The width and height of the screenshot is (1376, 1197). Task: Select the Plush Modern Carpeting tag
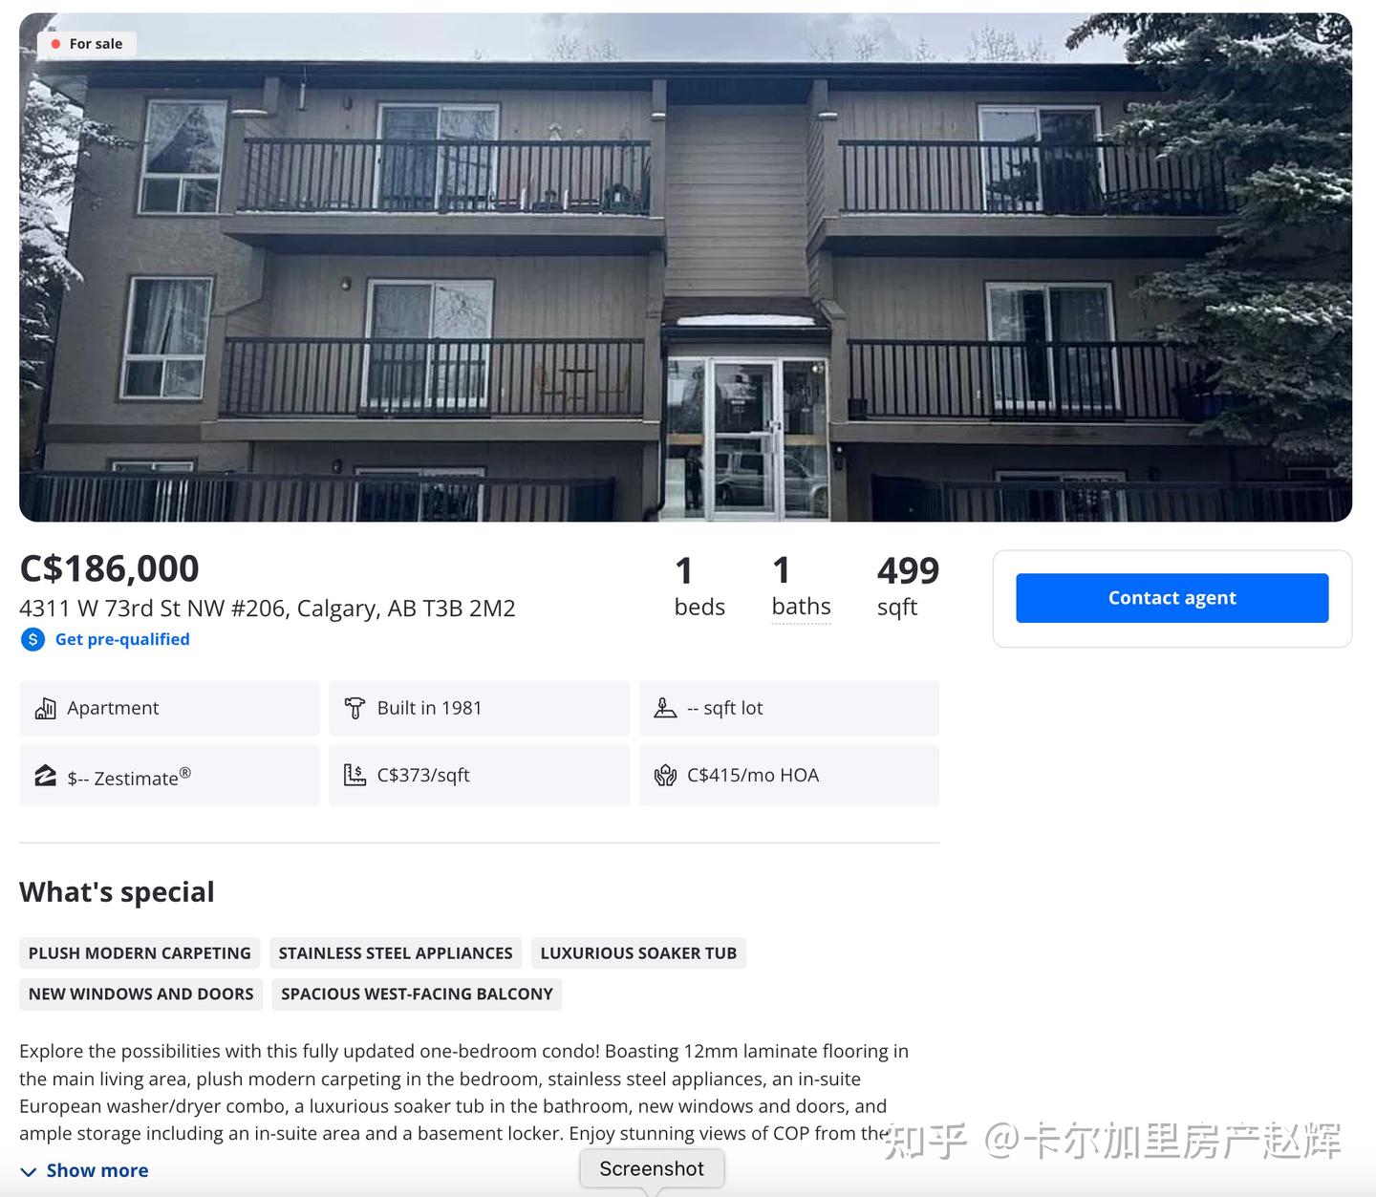coord(140,953)
